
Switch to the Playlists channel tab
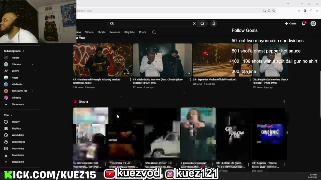[129, 32]
